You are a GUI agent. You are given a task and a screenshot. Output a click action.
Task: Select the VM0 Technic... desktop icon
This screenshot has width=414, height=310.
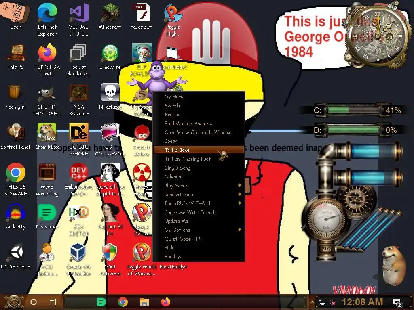(47, 260)
